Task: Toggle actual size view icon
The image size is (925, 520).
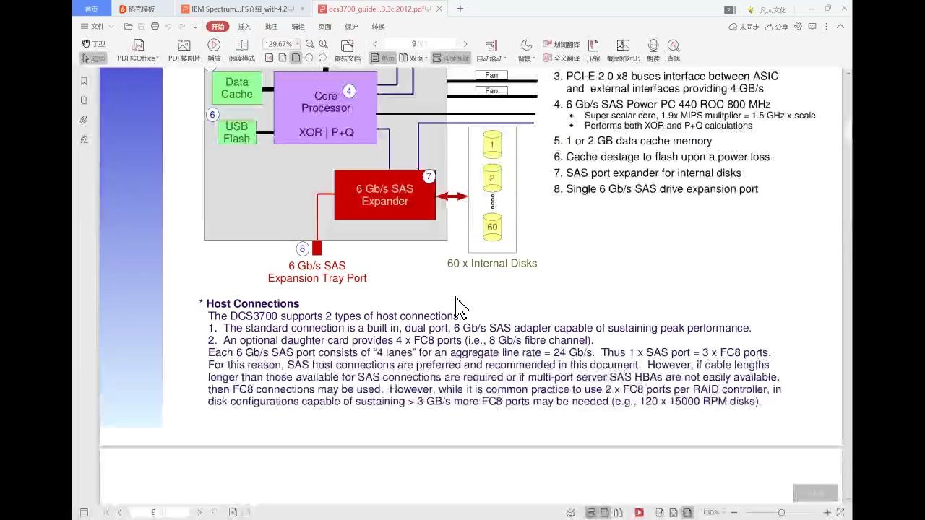Action: [x=269, y=58]
